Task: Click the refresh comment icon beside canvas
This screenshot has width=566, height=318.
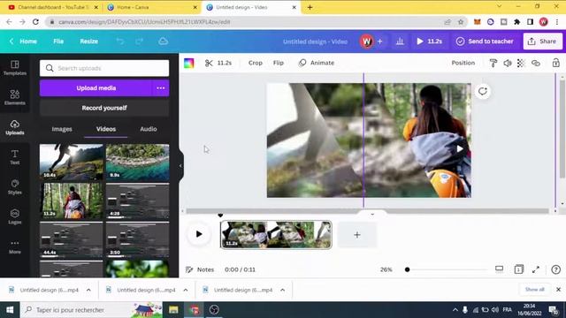Action: 483,91
